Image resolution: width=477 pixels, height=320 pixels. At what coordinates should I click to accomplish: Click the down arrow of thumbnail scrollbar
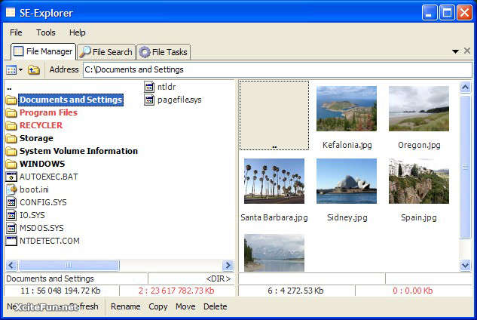[466, 266]
